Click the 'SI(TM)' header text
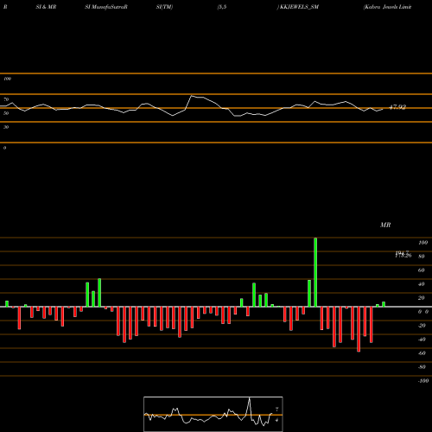This screenshot has width=432, height=432. tap(164, 7)
